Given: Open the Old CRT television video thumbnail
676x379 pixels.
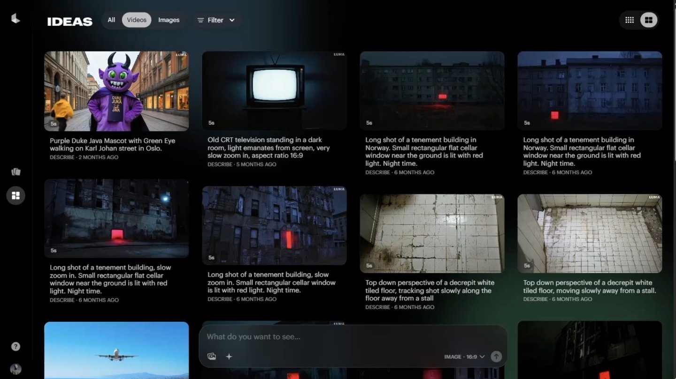Looking at the screenshot, I should tap(274, 90).
